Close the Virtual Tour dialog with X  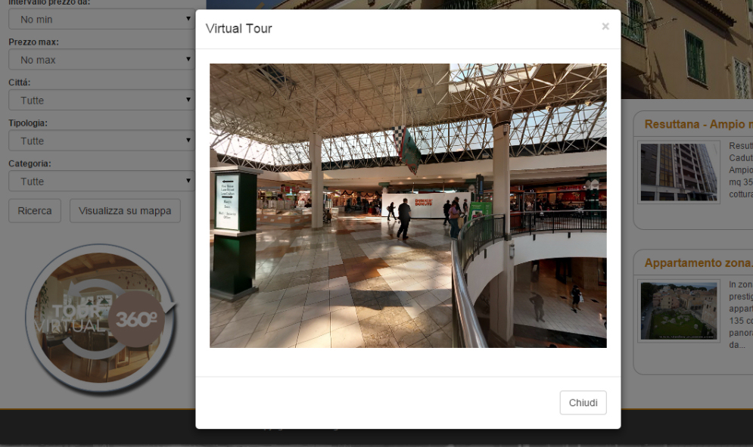click(605, 26)
